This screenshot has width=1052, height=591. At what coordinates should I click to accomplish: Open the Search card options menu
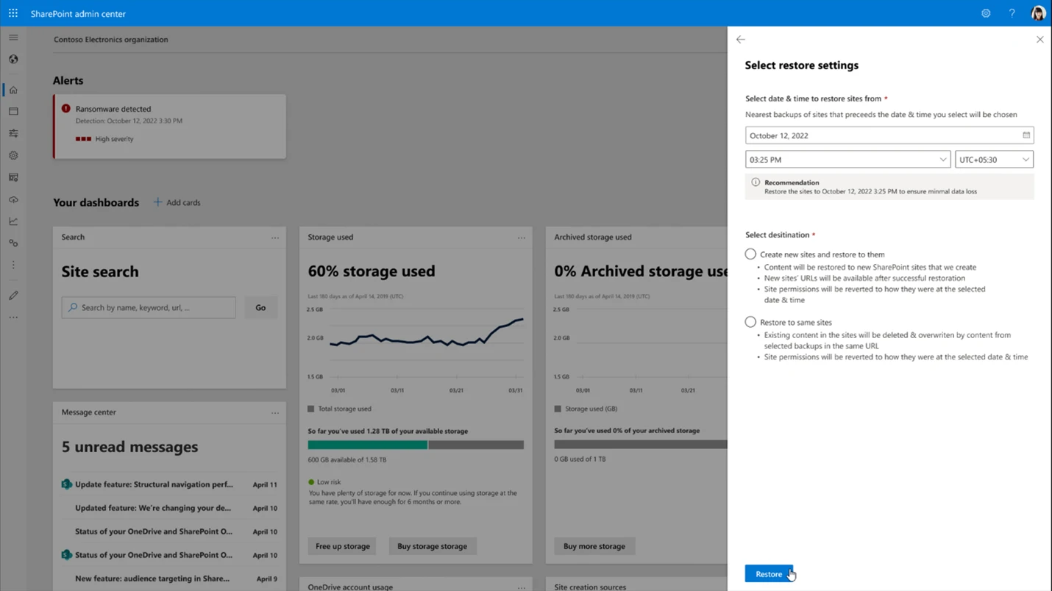(275, 237)
